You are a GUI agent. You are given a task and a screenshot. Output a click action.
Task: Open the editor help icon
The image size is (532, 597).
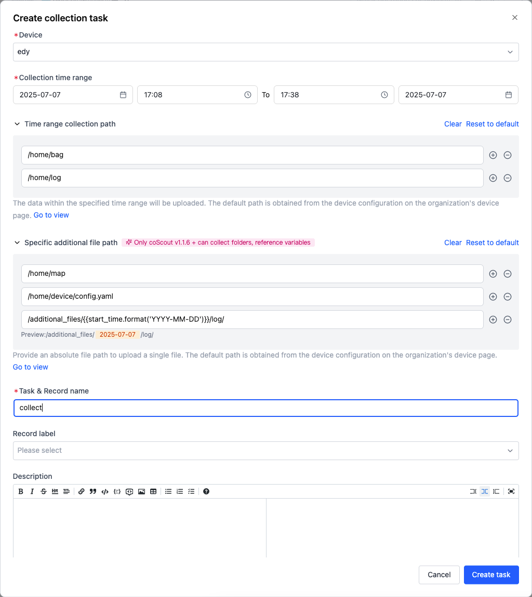tap(206, 491)
